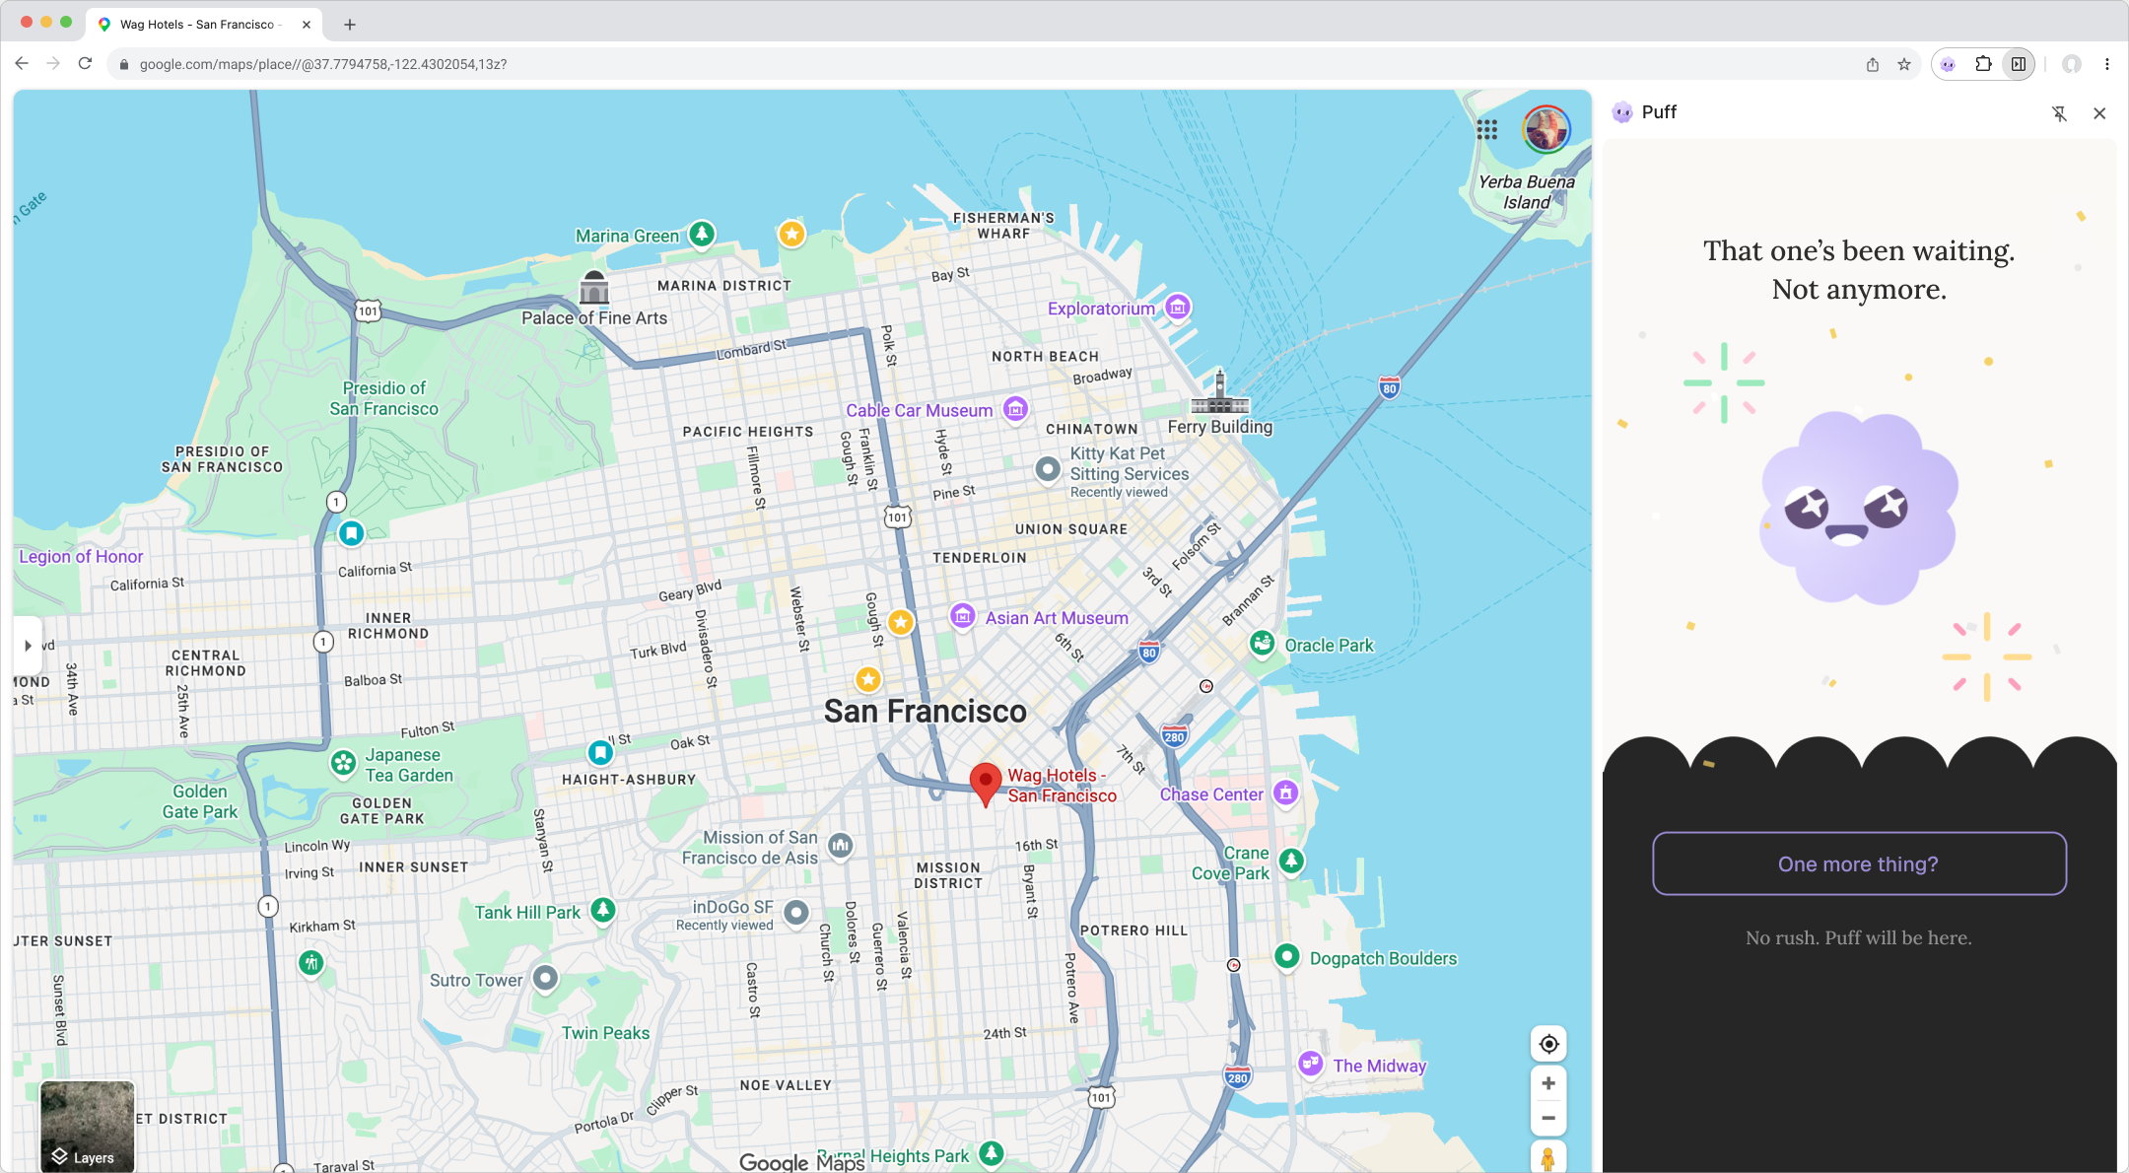Bookmark this page with the star

coord(1904,64)
